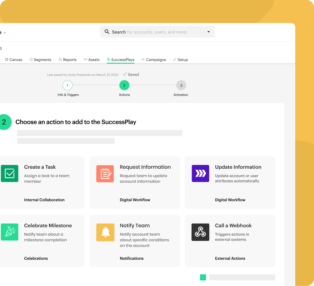The height and width of the screenshot is (286, 314).
Task: Click the search magnifier icon
Action: tap(107, 32)
